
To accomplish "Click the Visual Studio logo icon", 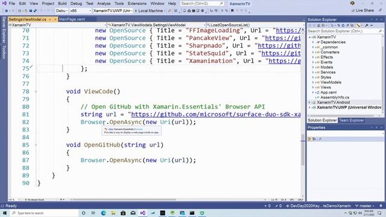I will tap(4, 4).
